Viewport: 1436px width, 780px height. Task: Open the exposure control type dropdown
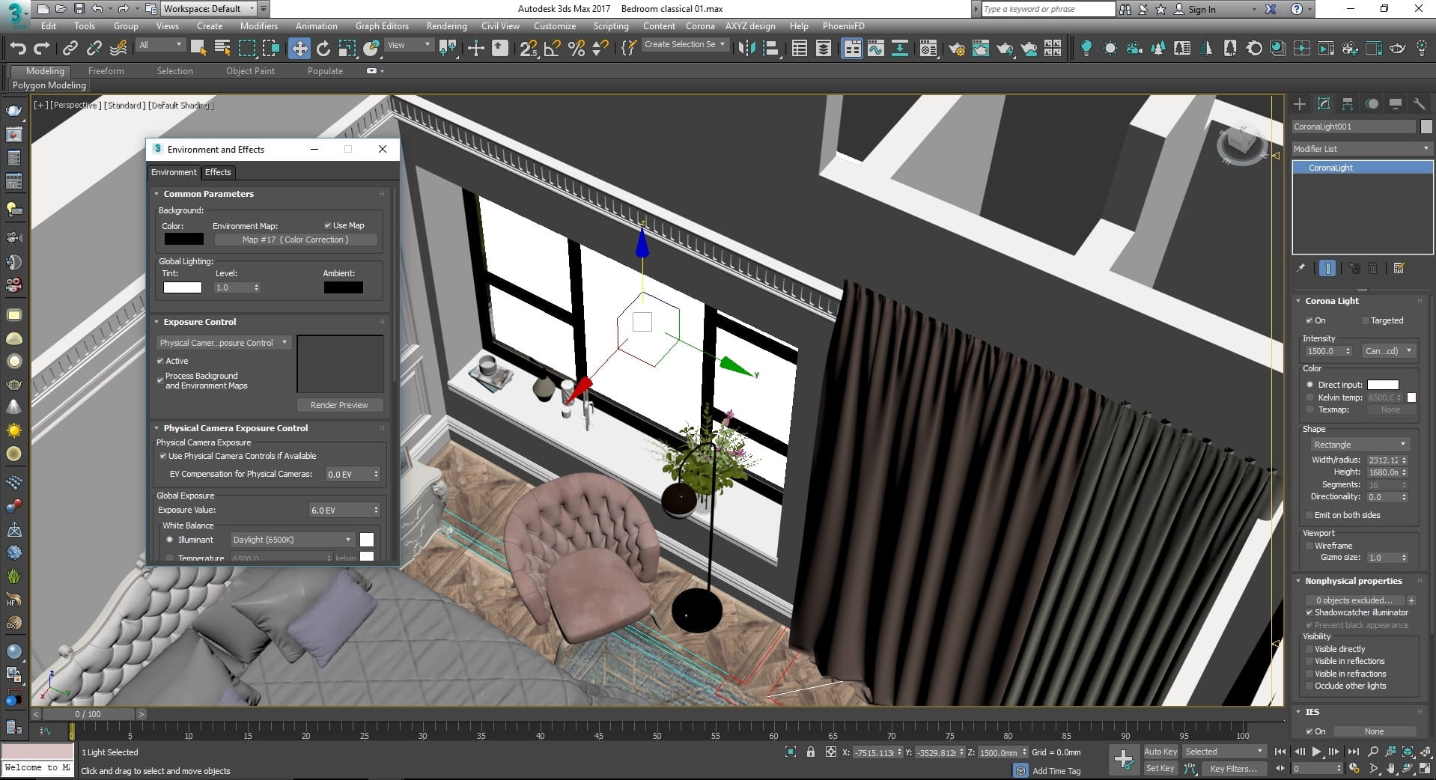point(283,343)
